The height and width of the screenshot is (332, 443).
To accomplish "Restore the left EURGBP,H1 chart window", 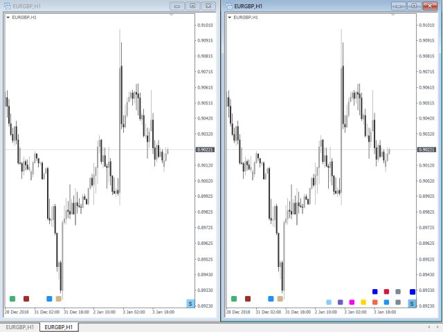I will point(192,6).
